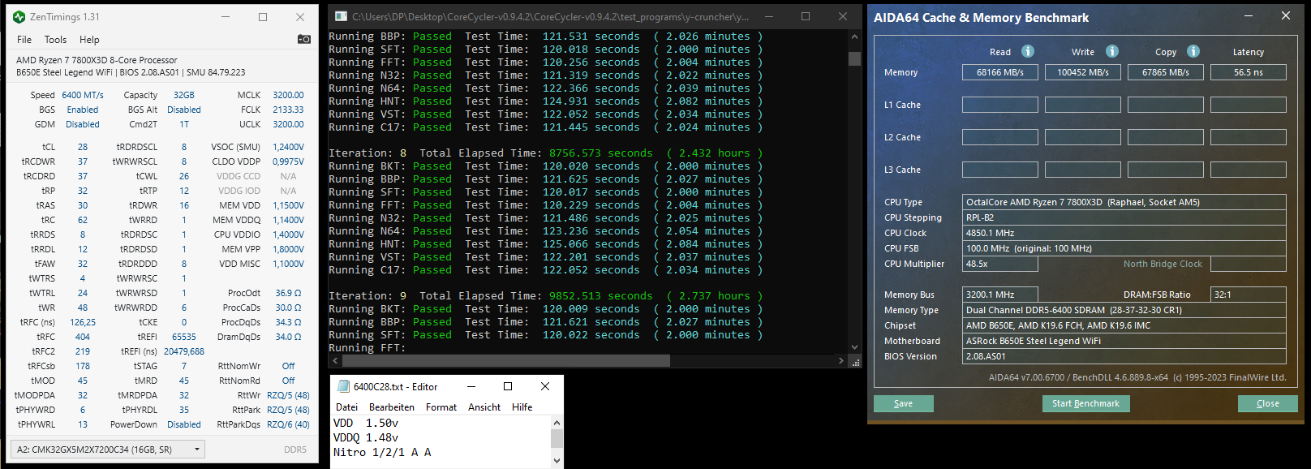Click the CPU Stepping field RPL-B2
This screenshot has width=1311, height=469.
click(1124, 217)
